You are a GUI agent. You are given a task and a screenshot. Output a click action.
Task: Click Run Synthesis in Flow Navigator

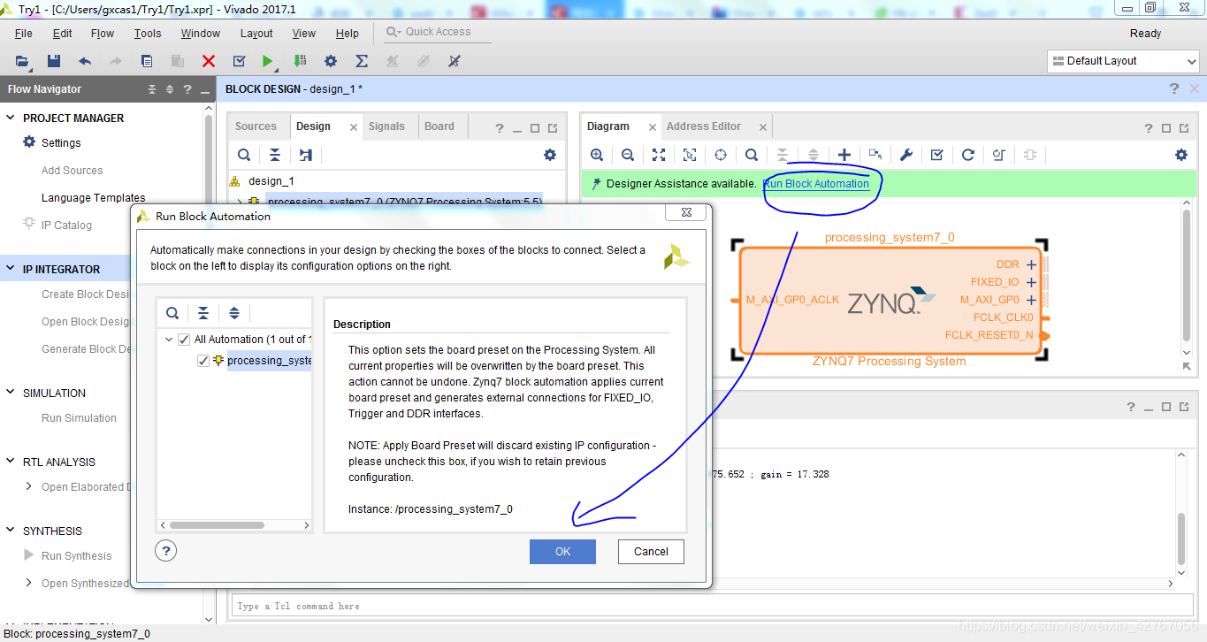tap(77, 556)
